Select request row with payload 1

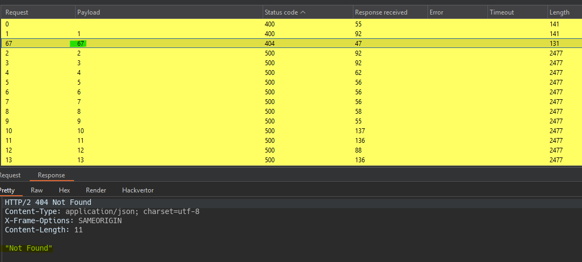coord(162,34)
